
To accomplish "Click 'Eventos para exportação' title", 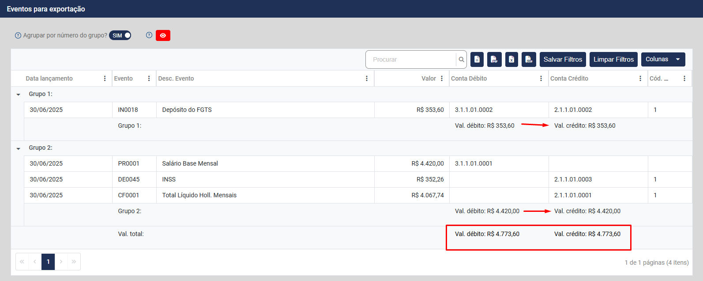I will [x=46, y=9].
